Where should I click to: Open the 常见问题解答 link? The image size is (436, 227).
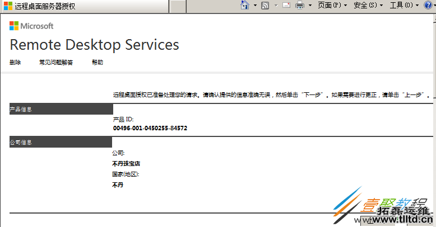click(56, 62)
